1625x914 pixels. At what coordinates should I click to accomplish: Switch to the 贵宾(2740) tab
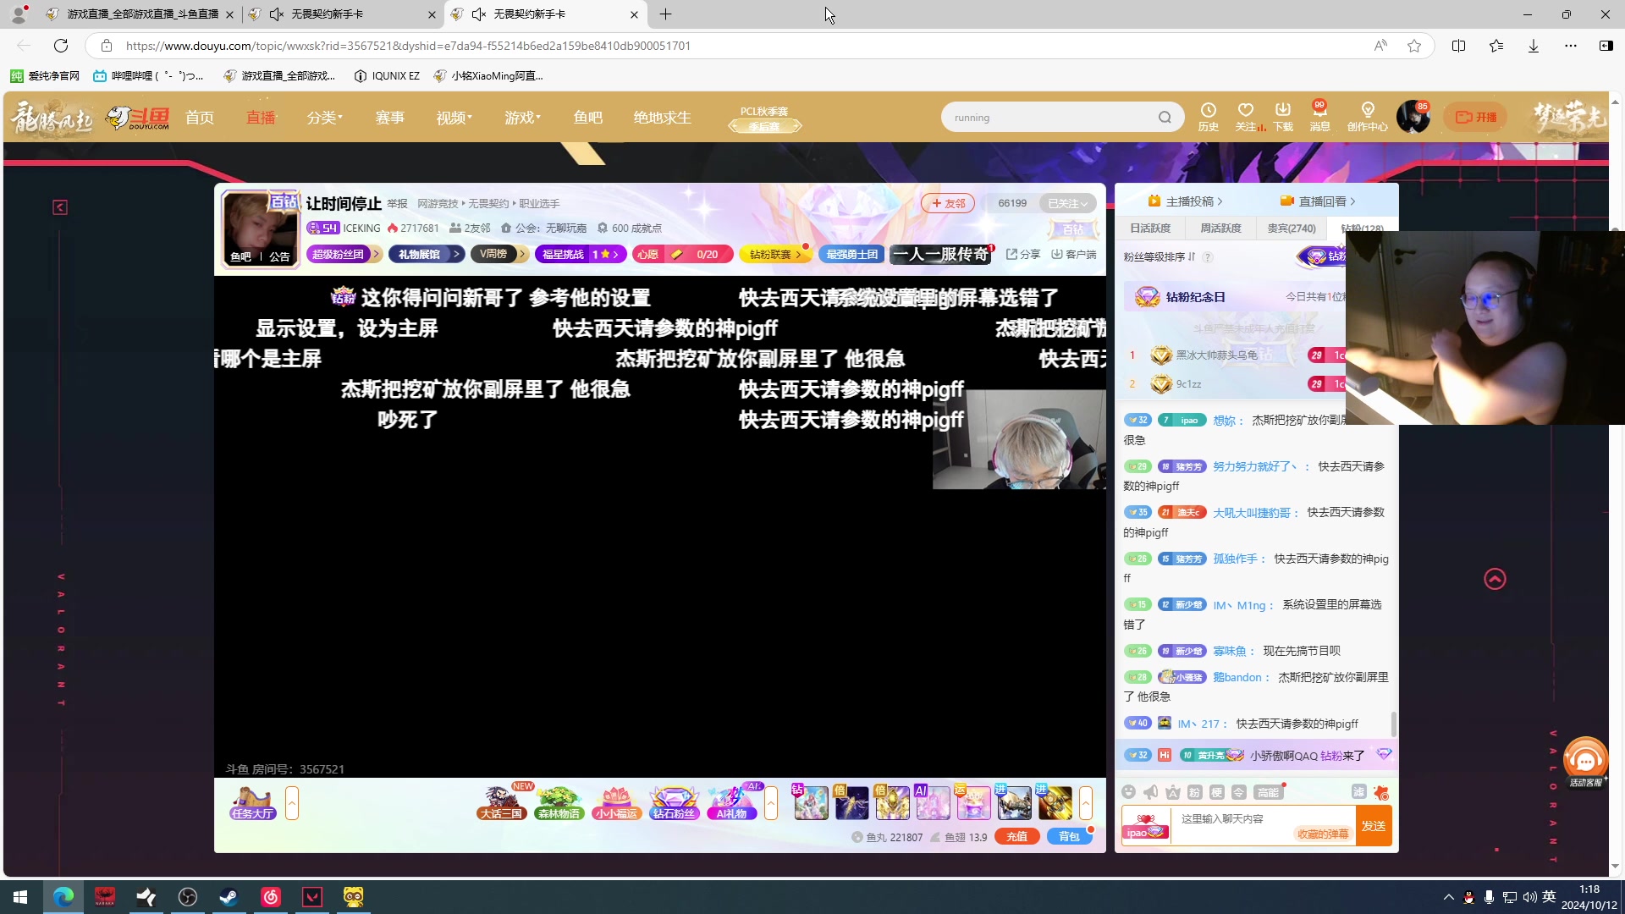tap(1292, 228)
